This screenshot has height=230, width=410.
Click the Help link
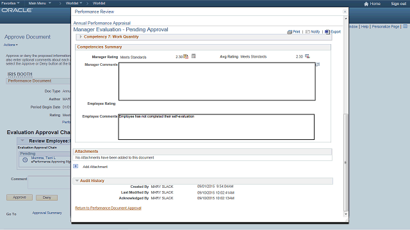365,27
